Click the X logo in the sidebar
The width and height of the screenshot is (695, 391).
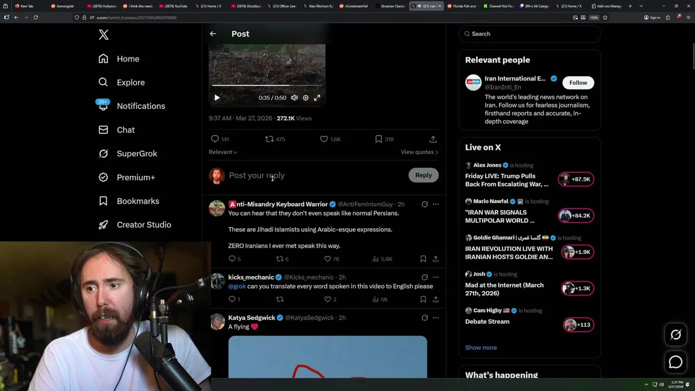[104, 35]
